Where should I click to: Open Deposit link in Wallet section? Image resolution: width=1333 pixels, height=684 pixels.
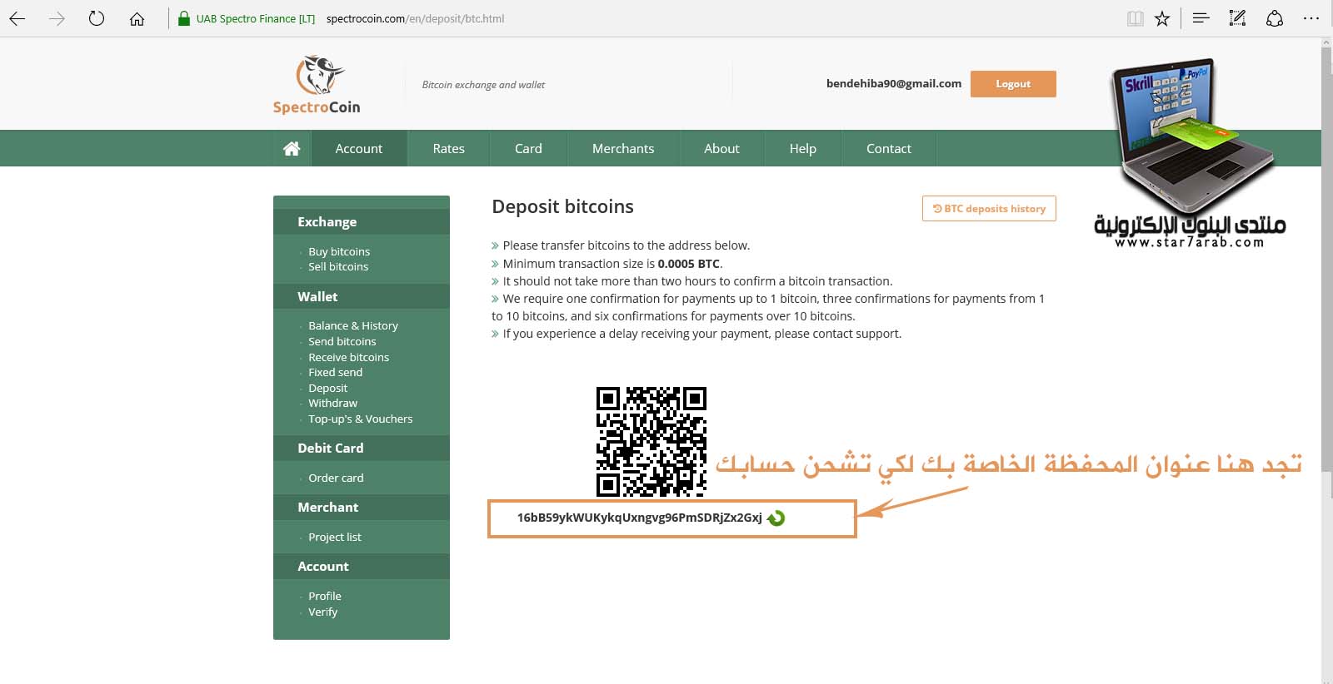tap(328, 388)
